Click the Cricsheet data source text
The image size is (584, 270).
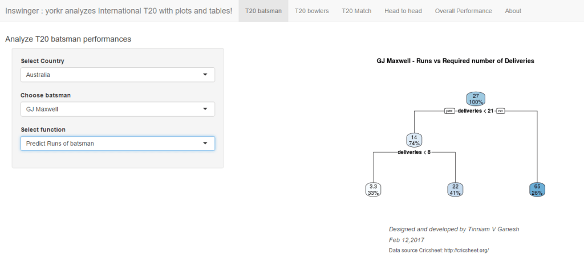coord(439,250)
